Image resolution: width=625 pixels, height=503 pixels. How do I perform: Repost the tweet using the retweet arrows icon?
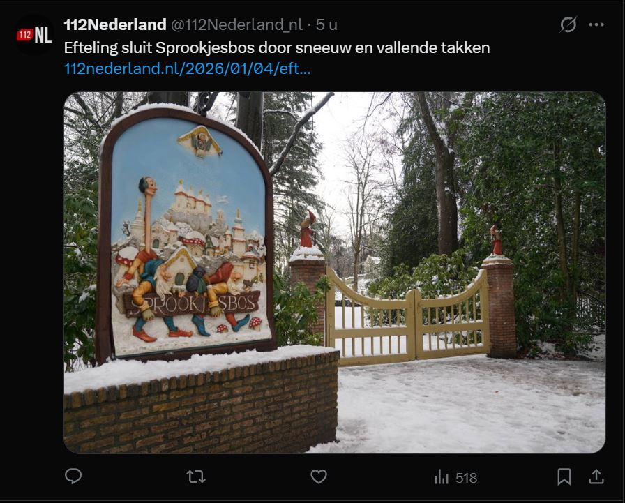196,476
